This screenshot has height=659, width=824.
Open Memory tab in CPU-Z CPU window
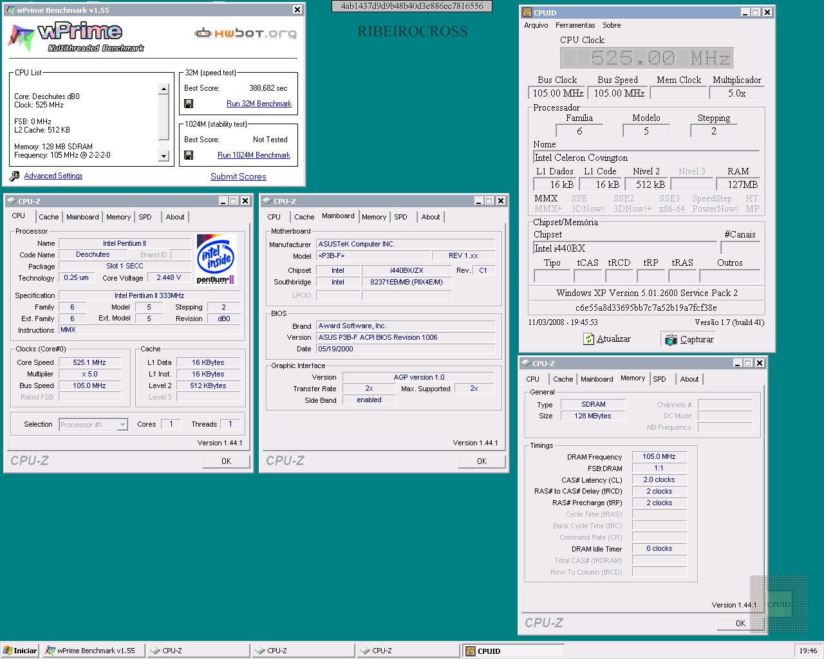click(x=118, y=217)
